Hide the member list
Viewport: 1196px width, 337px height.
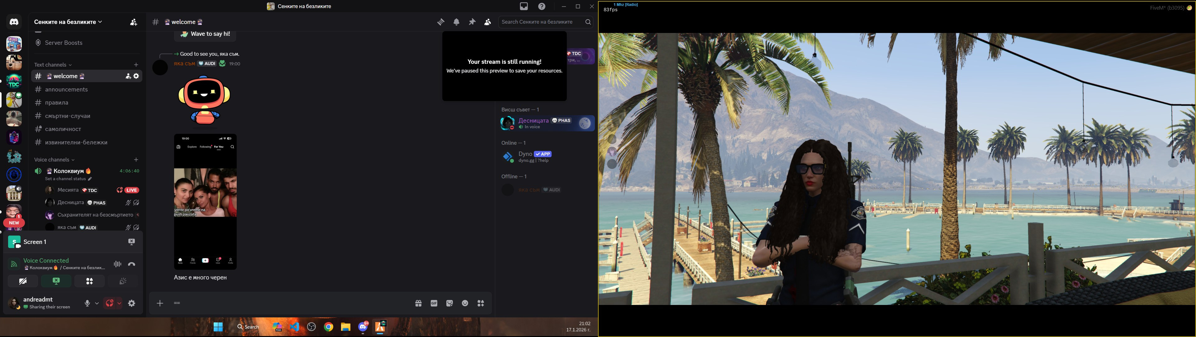(x=487, y=22)
